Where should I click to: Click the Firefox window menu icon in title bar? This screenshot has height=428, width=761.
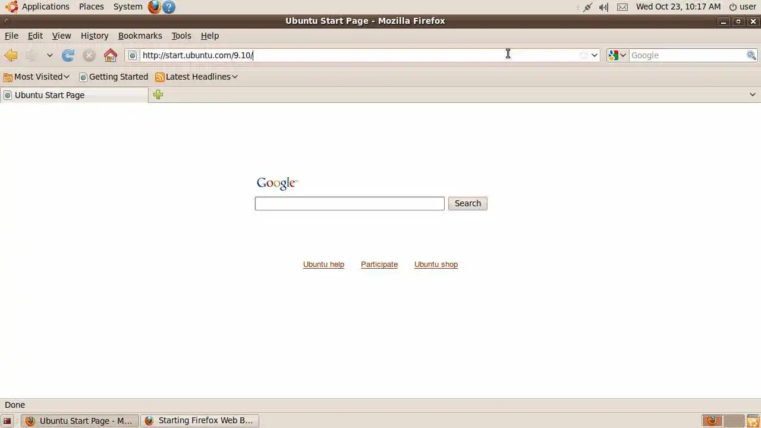pos(6,21)
